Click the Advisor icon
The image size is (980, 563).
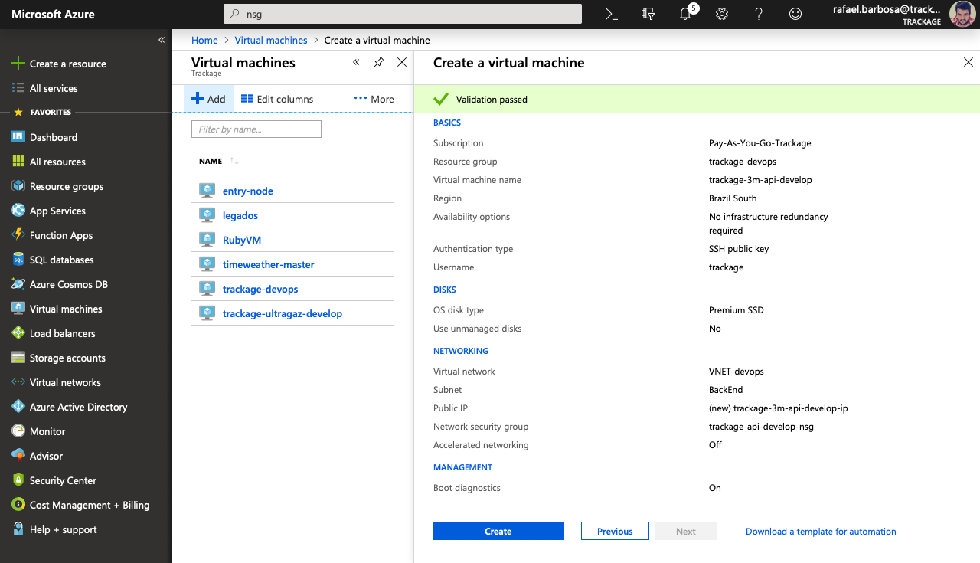[18, 456]
